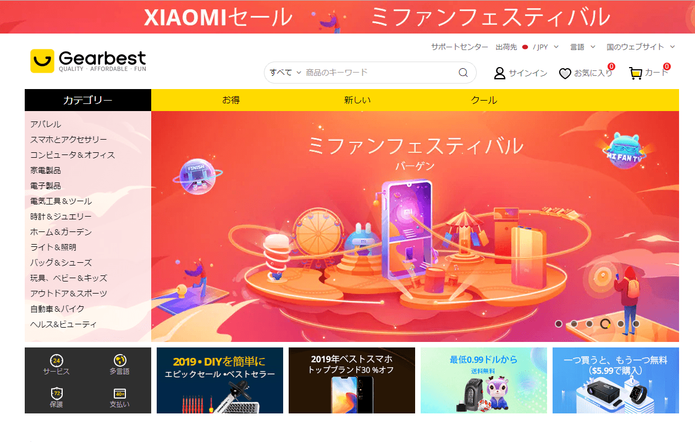Click the 24 service clock icon
This screenshot has height=442, width=695.
tap(56, 361)
